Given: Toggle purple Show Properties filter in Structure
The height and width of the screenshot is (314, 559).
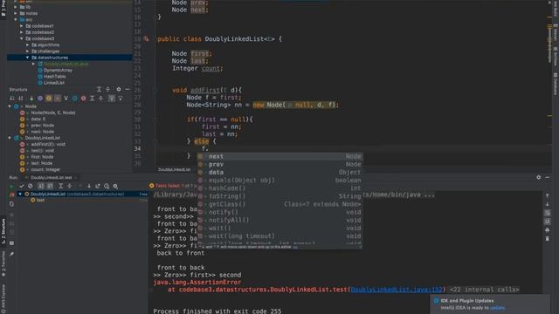Looking at the screenshot, I should coord(40,98).
